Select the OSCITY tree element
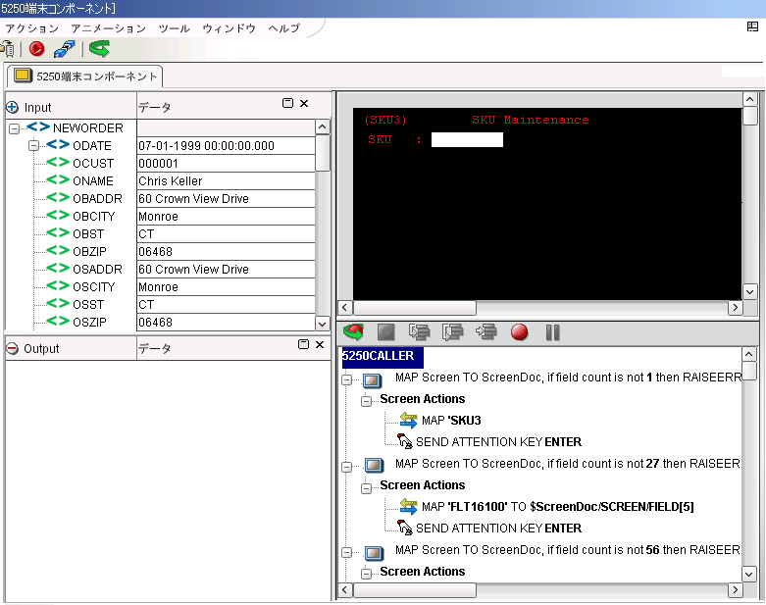 [x=94, y=286]
